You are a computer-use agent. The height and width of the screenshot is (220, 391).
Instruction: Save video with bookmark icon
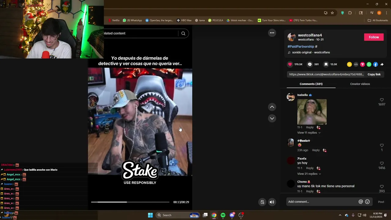326,64
